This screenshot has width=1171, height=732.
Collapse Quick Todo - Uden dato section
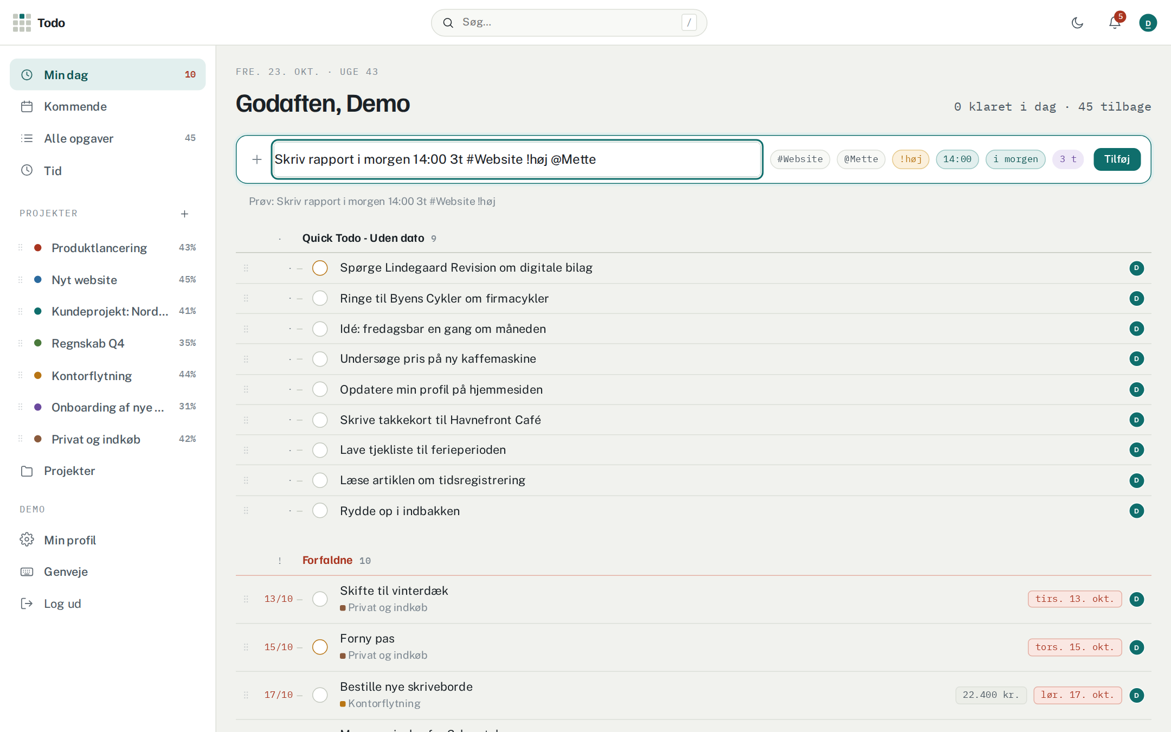[x=363, y=238]
